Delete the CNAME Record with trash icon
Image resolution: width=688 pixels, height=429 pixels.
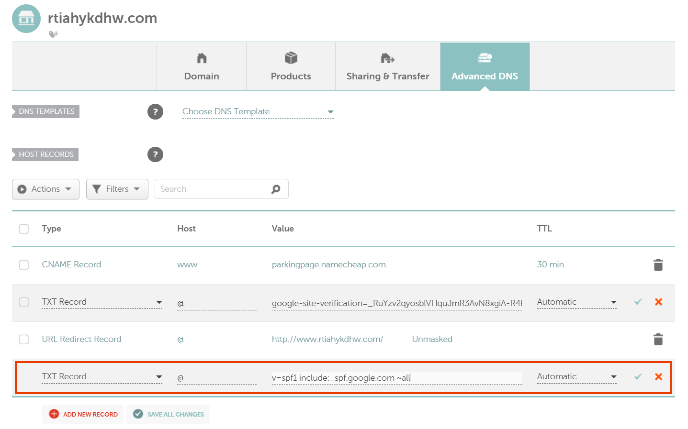(658, 264)
